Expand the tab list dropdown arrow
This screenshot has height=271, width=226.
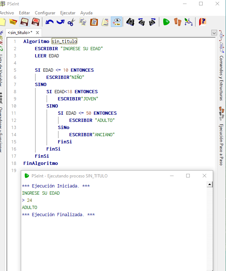[214, 33]
